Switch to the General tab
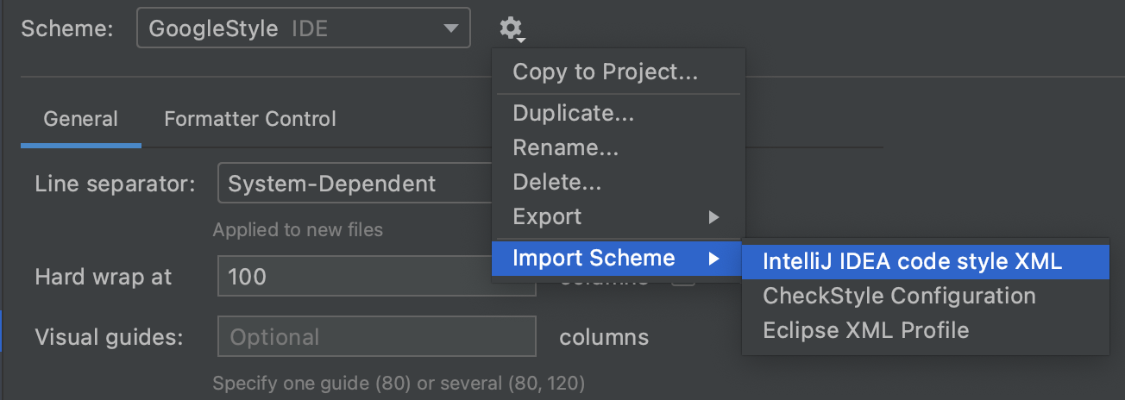 tap(80, 119)
